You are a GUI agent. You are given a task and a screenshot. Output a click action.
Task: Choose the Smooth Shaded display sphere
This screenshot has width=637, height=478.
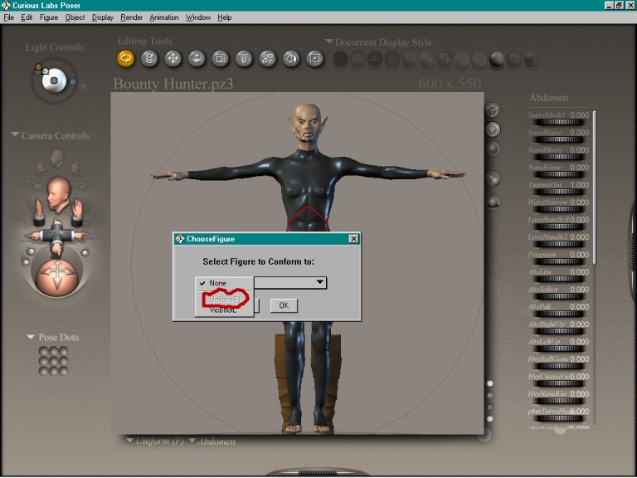[x=497, y=60]
